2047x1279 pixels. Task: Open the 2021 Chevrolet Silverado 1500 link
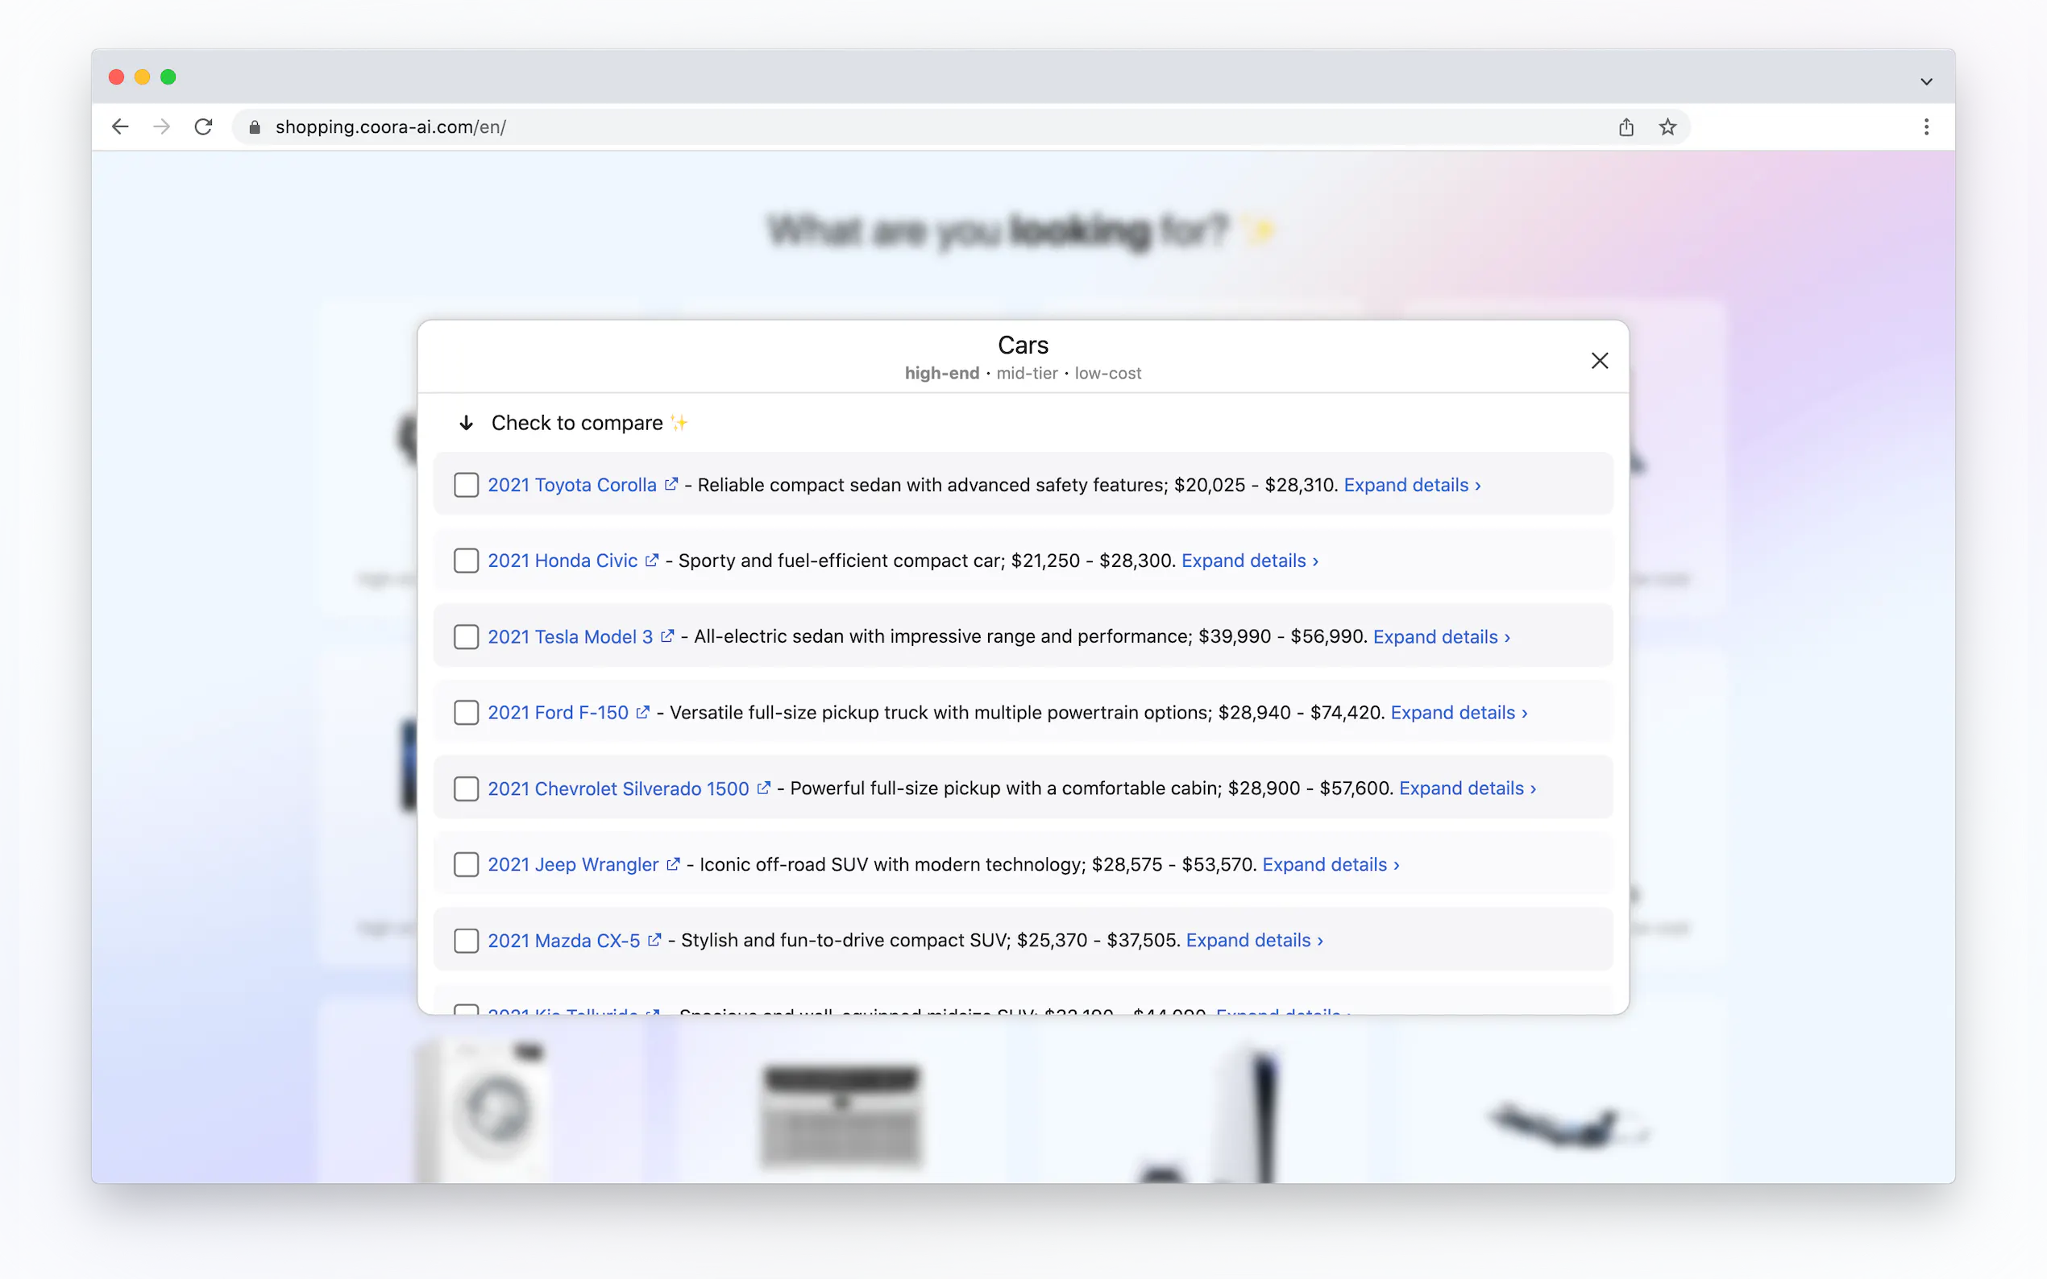[618, 789]
